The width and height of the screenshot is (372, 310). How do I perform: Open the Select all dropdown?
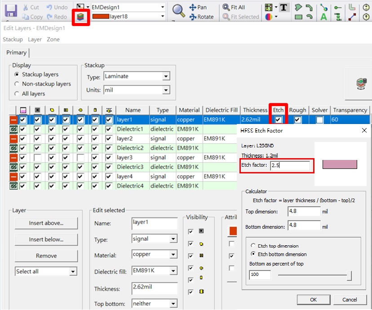(46, 271)
